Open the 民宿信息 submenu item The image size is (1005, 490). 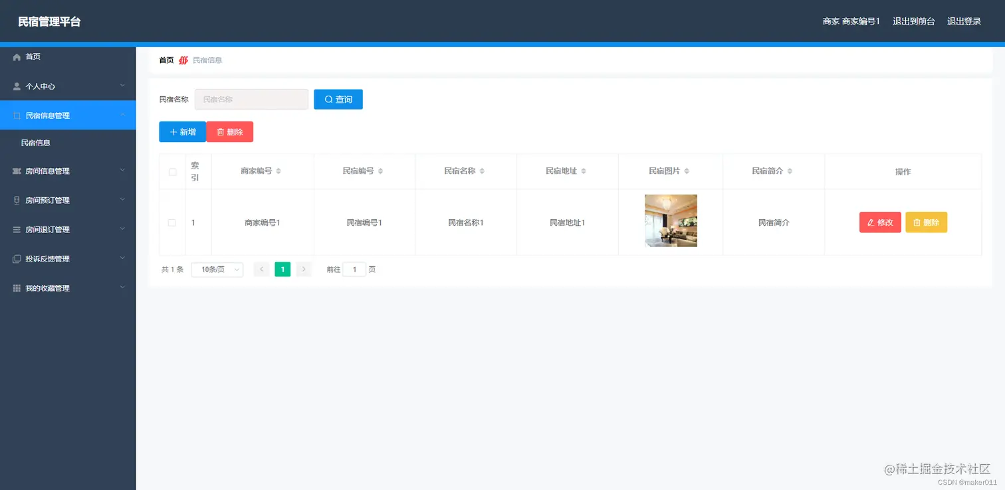pos(68,143)
